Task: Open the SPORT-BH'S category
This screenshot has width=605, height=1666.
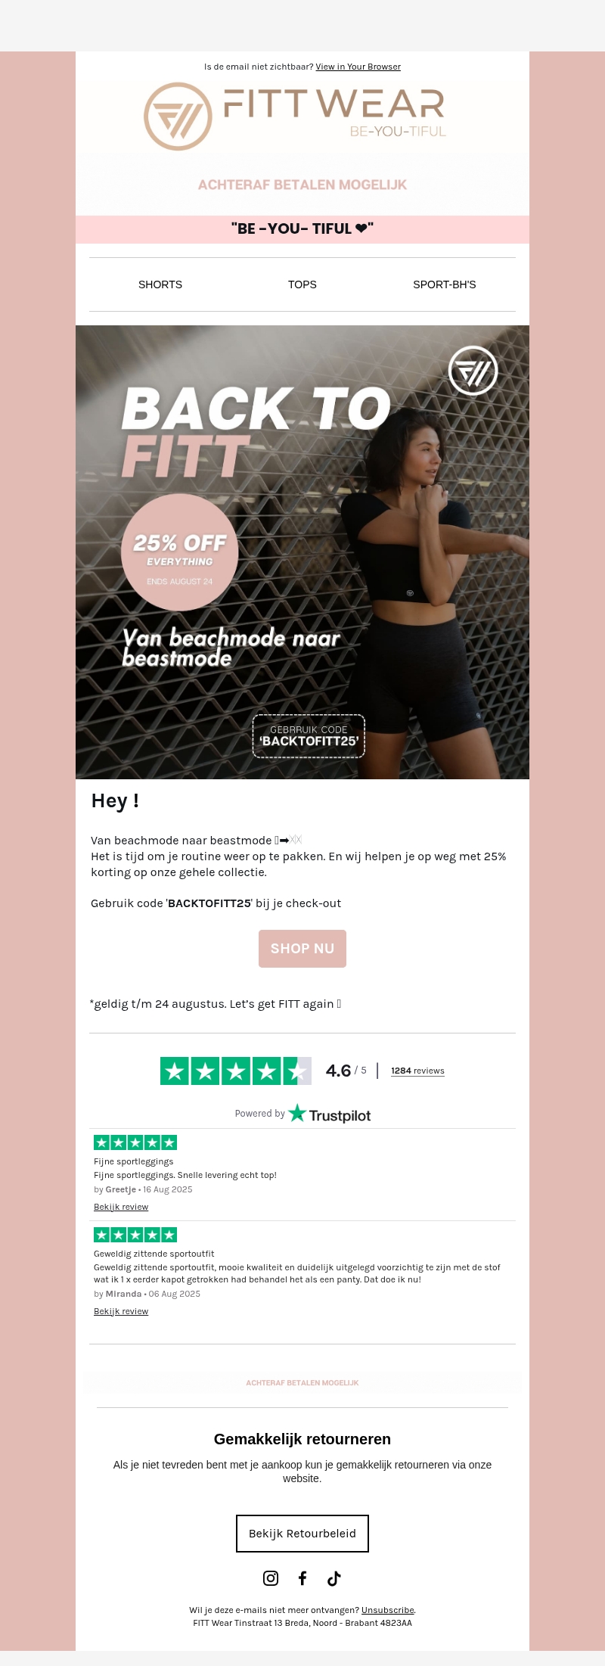Action: pyautogui.click(x=445, y=284)
